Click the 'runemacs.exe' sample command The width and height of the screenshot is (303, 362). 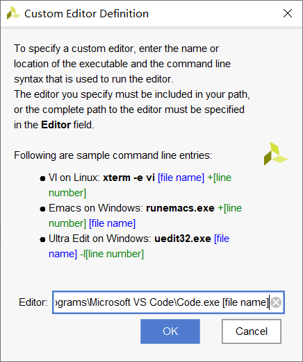pyautogui.click(x=180, y=208)
